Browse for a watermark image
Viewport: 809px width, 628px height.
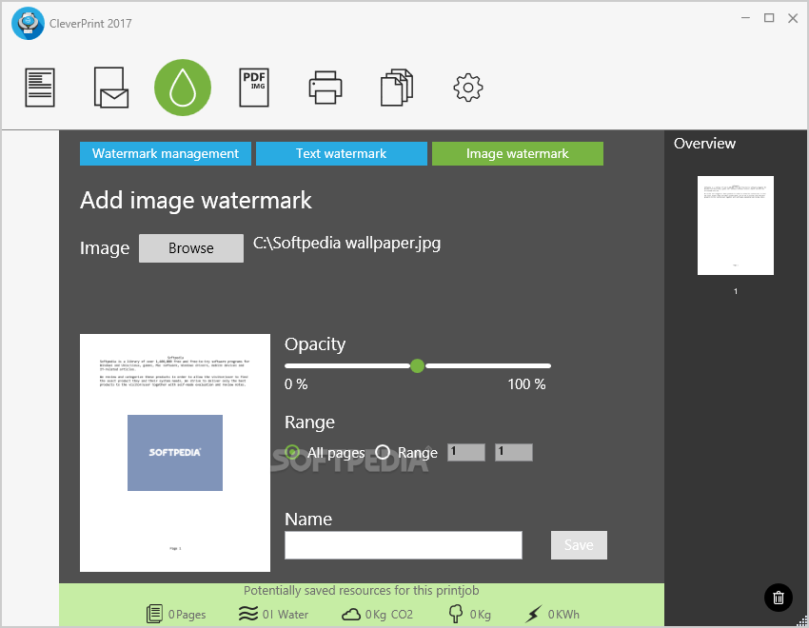click(x=191, y=248)
